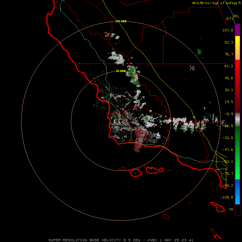Click the 76.7 velocity scale value
This screenshot has height=242, width=242.
229,54
